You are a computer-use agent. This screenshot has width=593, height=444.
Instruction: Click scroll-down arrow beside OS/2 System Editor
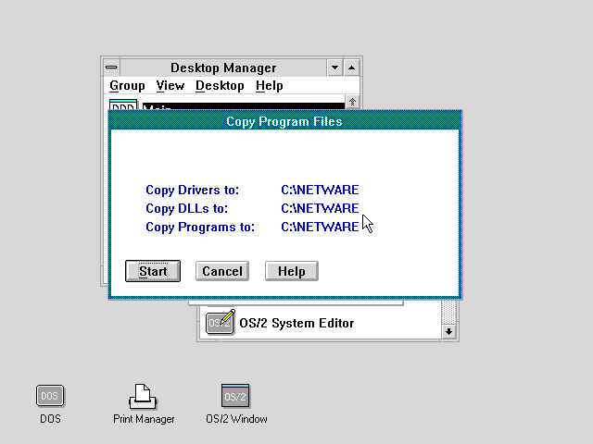pyautogui.click(x=448, y=332)
